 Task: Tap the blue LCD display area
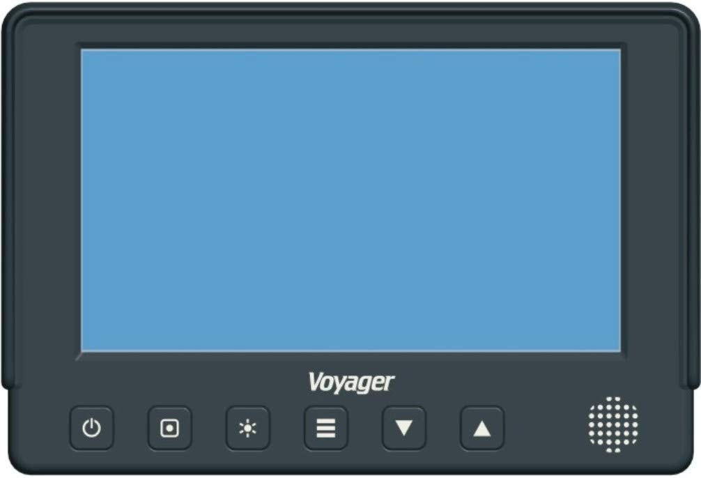(x=351, y=200)
